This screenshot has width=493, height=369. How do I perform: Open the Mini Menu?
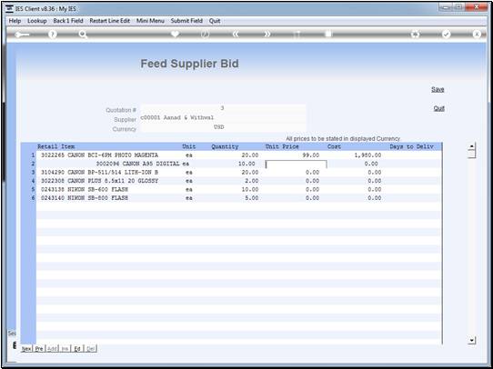click(150, 21)
